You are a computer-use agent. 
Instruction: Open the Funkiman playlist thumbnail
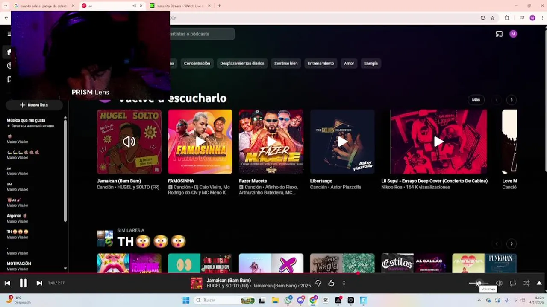pos(485,263)
